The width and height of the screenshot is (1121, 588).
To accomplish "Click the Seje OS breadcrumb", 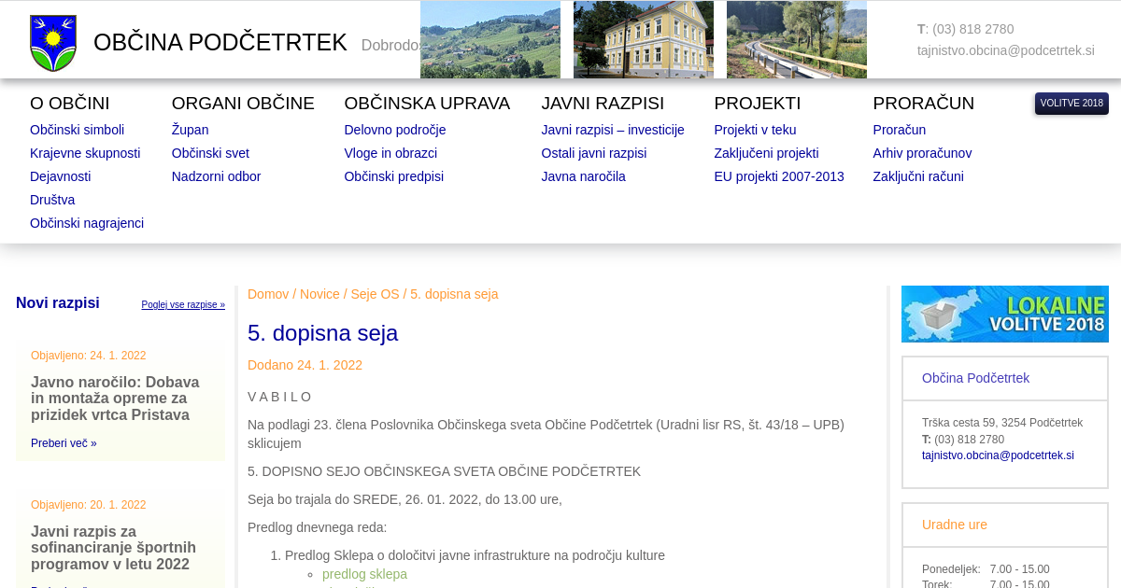I will (375, 294).
